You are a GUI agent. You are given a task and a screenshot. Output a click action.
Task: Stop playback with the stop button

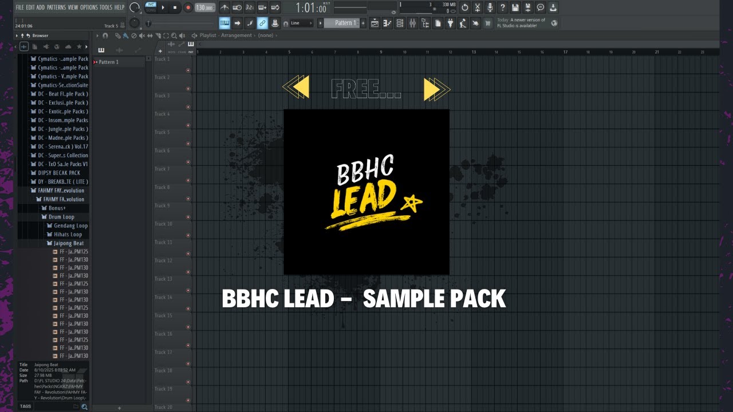tap(175, 7)
